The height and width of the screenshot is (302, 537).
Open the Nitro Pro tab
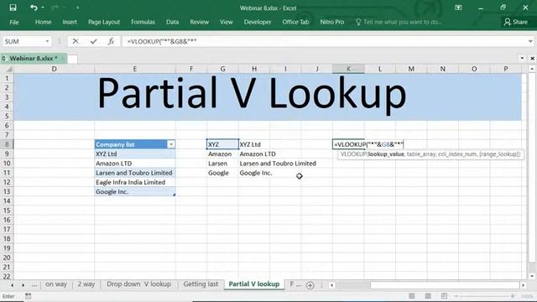332,22
